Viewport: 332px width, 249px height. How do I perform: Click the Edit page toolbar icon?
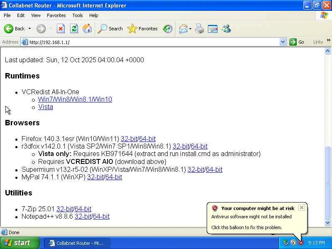click(213, 29)
